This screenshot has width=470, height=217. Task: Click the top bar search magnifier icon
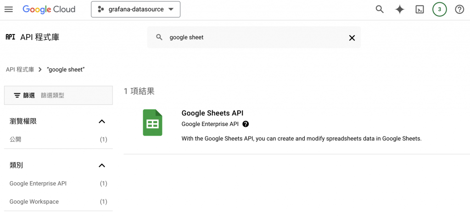coord(380,10)
